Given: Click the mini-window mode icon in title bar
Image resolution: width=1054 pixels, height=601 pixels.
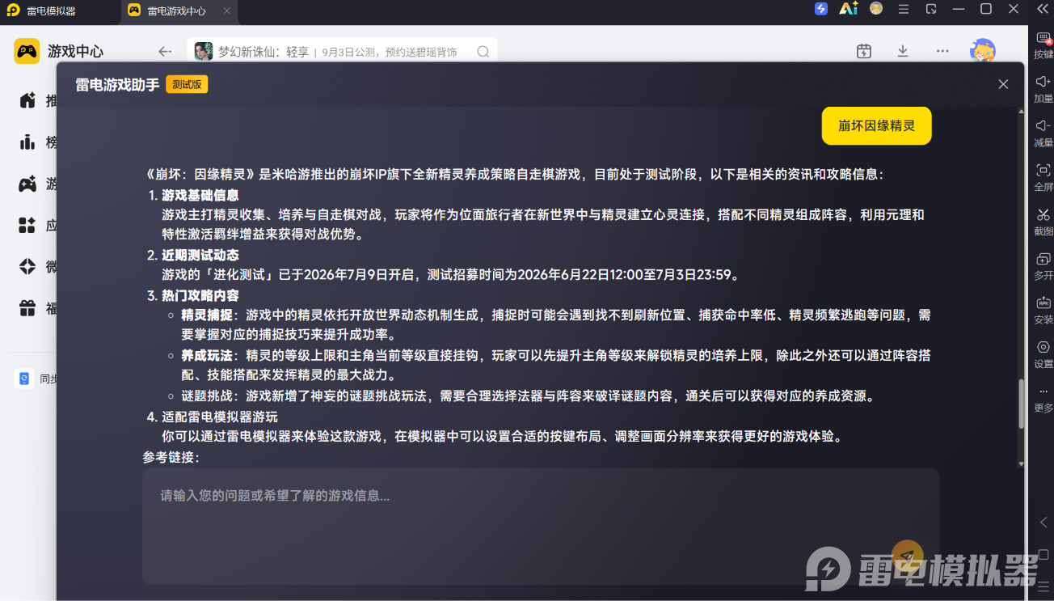Looking at the screenshot, I should click(x=931, y=9).
